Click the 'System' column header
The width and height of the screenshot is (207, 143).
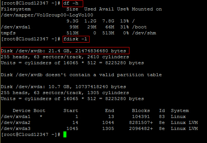click(x=180, y=111)
